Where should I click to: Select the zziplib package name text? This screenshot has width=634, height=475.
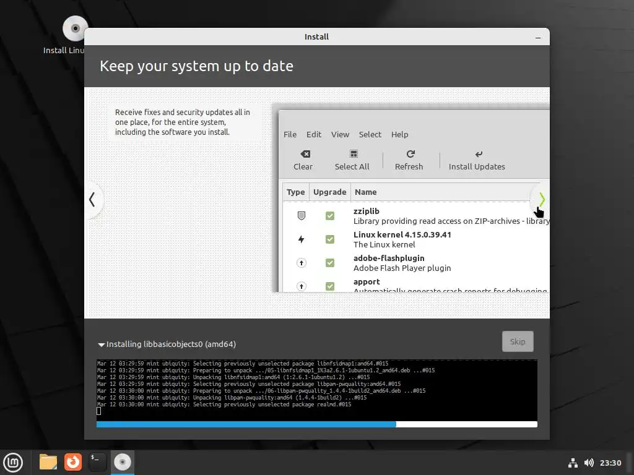(x=367, y=211)
